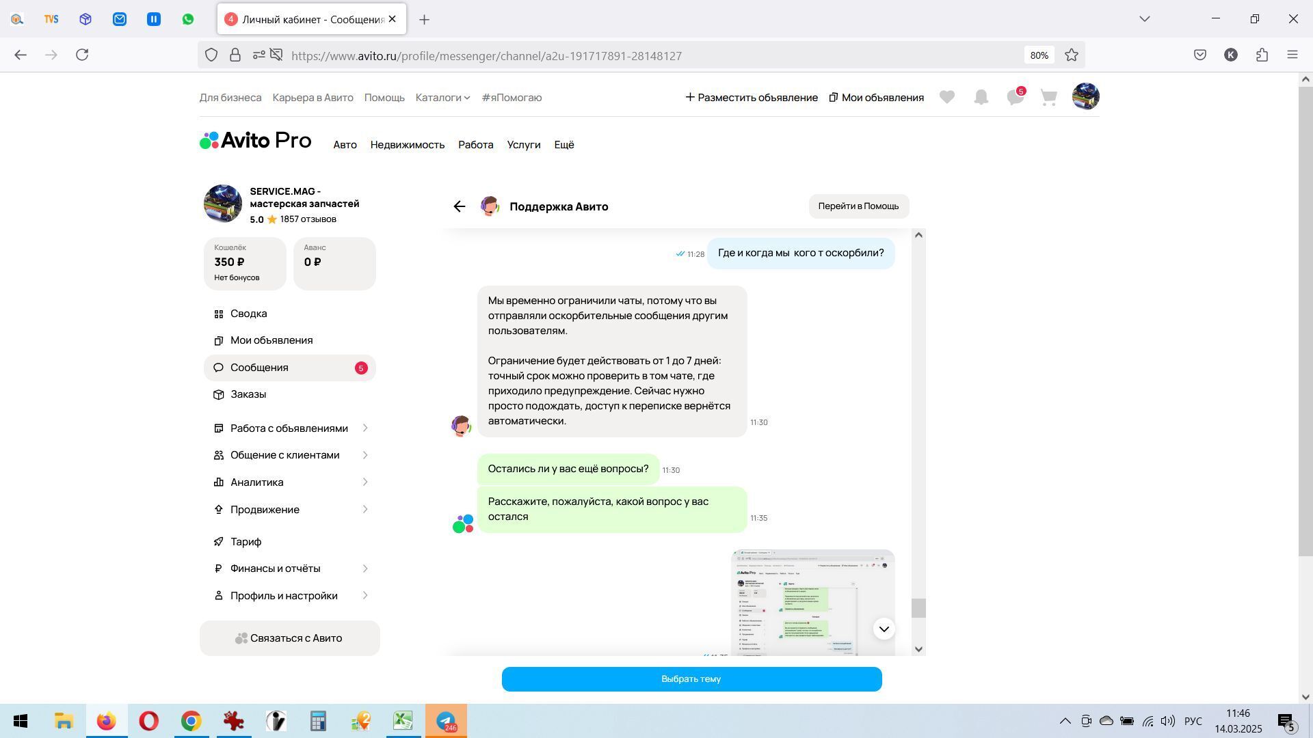
Task: Bookmark this page with the star icon
Action: [1072, 55]
